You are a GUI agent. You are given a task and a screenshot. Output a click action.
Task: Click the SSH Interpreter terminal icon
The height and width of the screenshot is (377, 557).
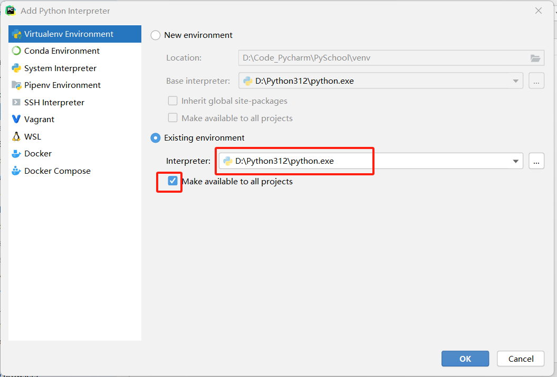(x=16, y=103)
